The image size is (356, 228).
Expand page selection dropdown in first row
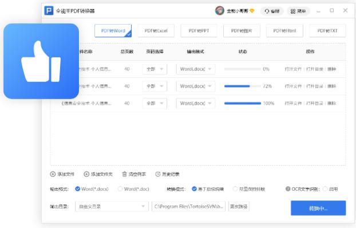(x=155, y=69)
